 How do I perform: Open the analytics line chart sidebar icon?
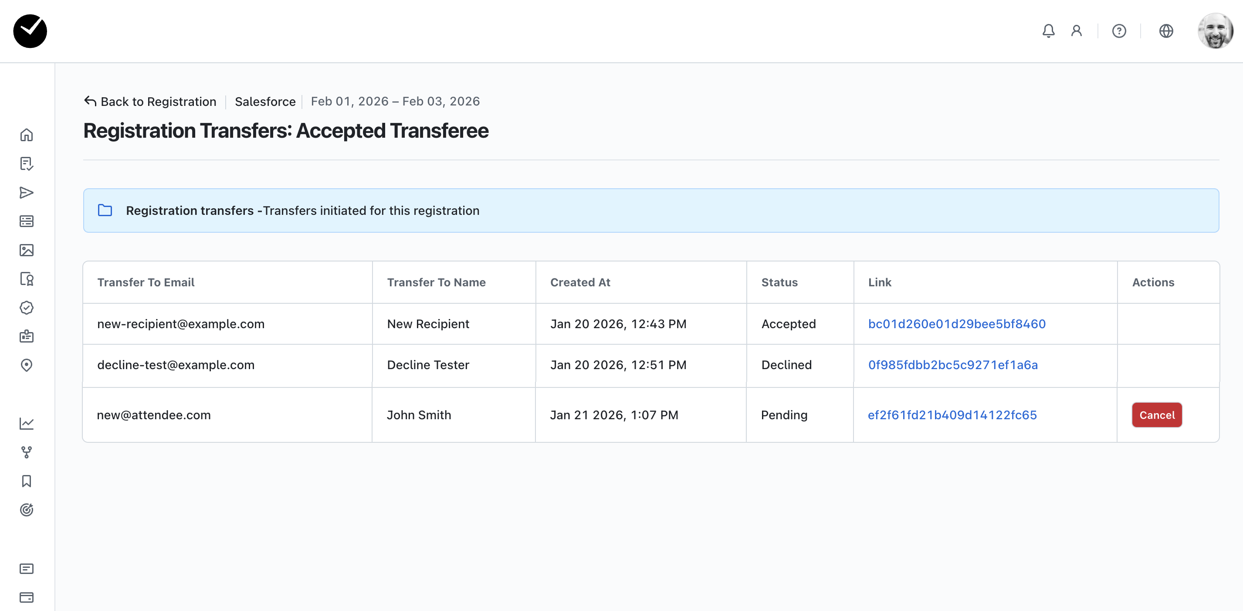coord(27,423)
